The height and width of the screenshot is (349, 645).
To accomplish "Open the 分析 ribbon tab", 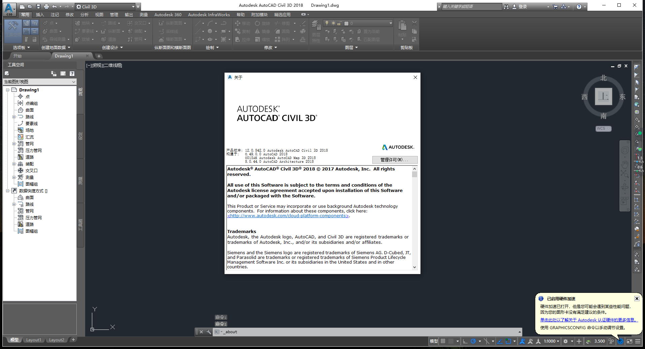I will 84,15.
